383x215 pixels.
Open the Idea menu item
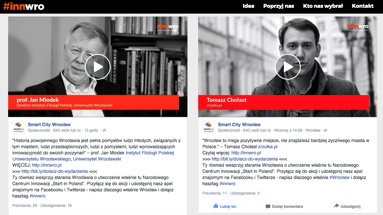tap(249, 6)
